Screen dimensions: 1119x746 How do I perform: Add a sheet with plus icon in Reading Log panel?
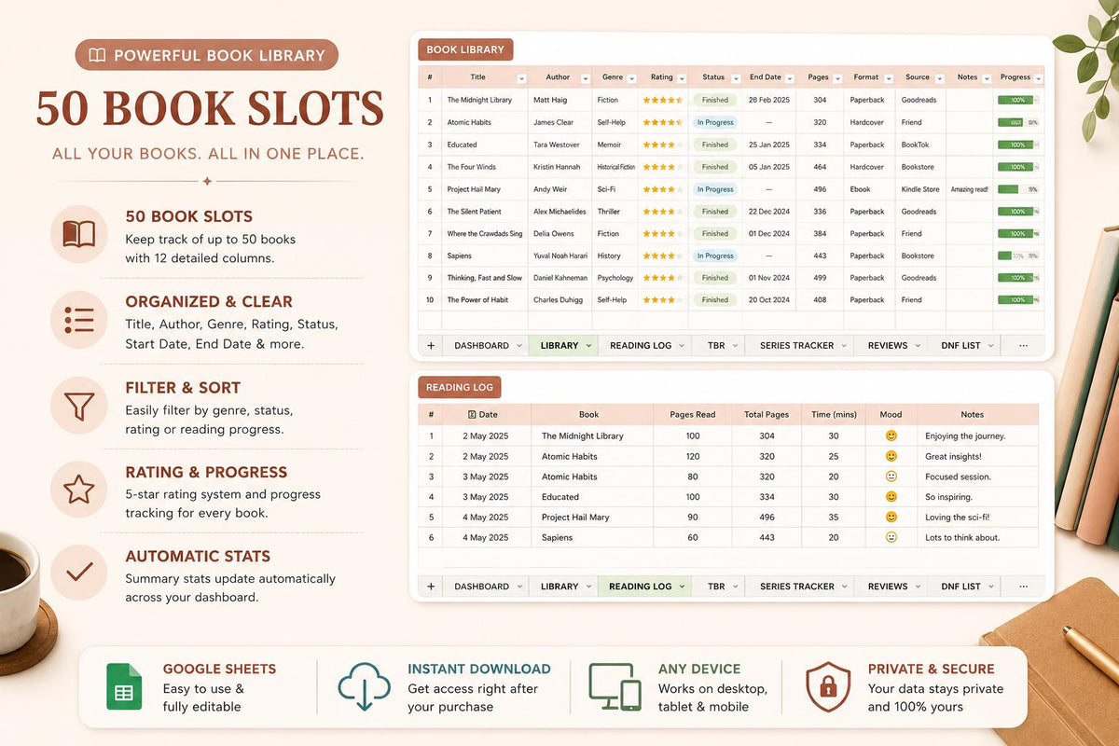[431, 587]
